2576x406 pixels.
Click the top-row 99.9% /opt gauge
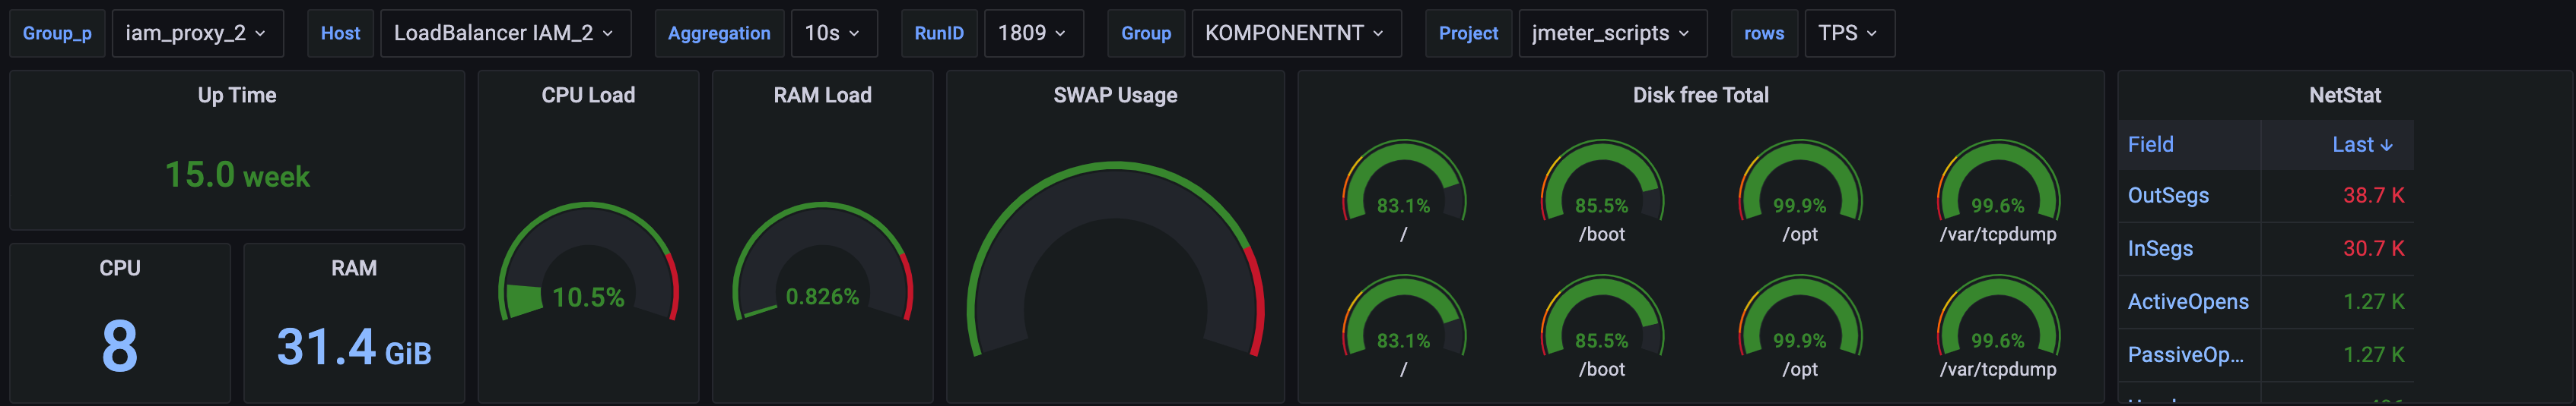point(1800,181)
